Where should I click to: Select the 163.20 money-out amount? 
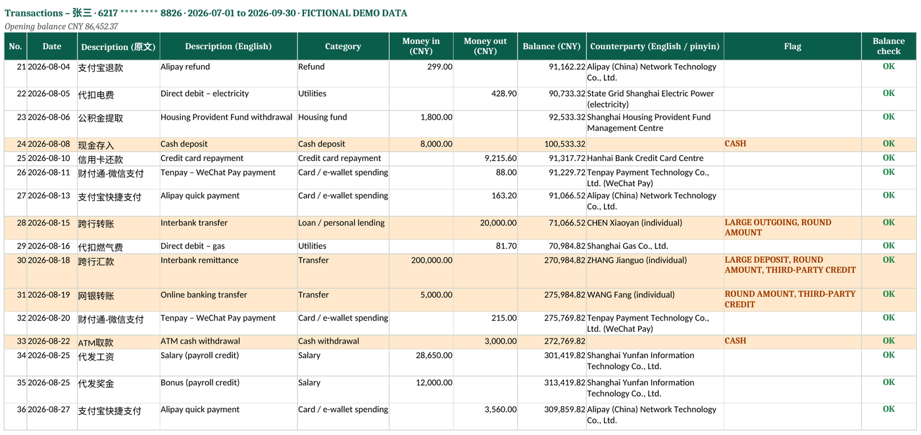coord(485,203)
